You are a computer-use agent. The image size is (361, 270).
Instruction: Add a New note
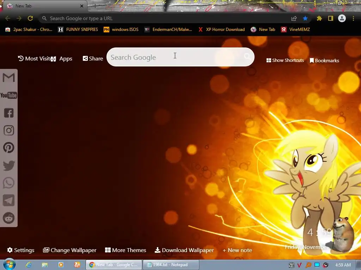click(237, 250)
